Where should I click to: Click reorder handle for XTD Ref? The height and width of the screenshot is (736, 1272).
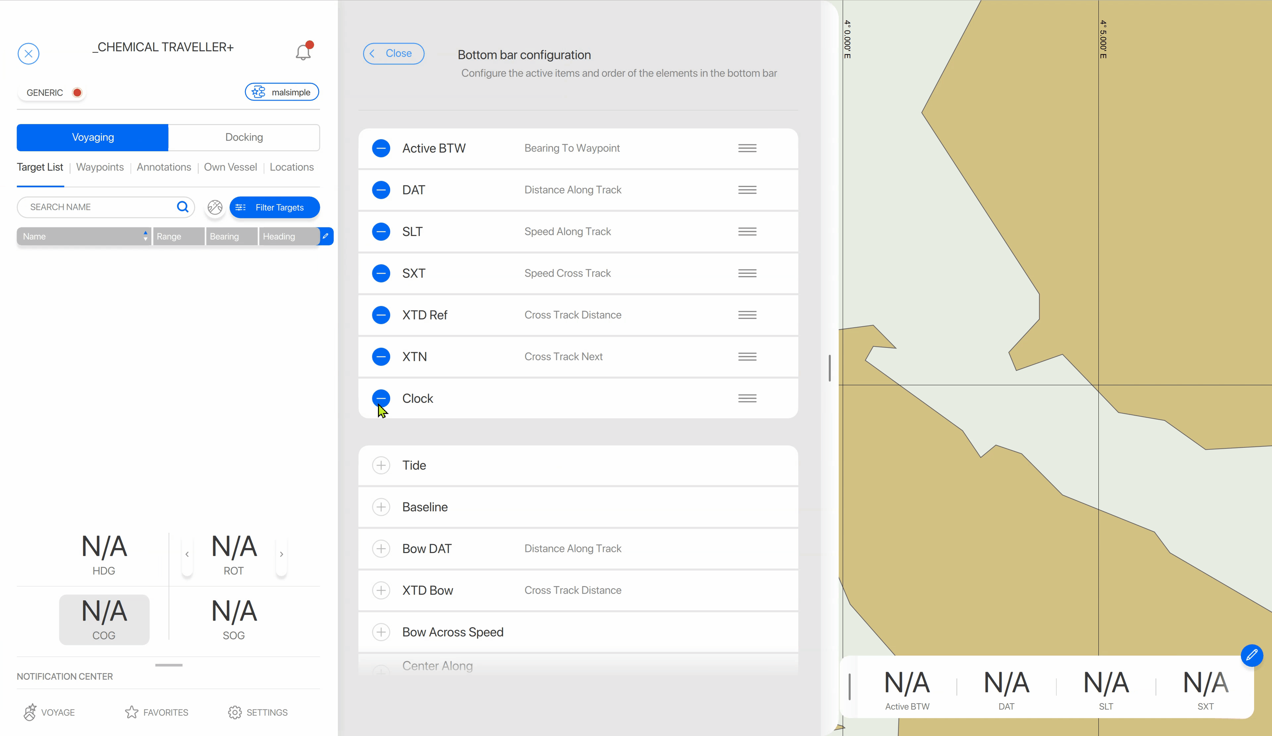pos(747,315)
